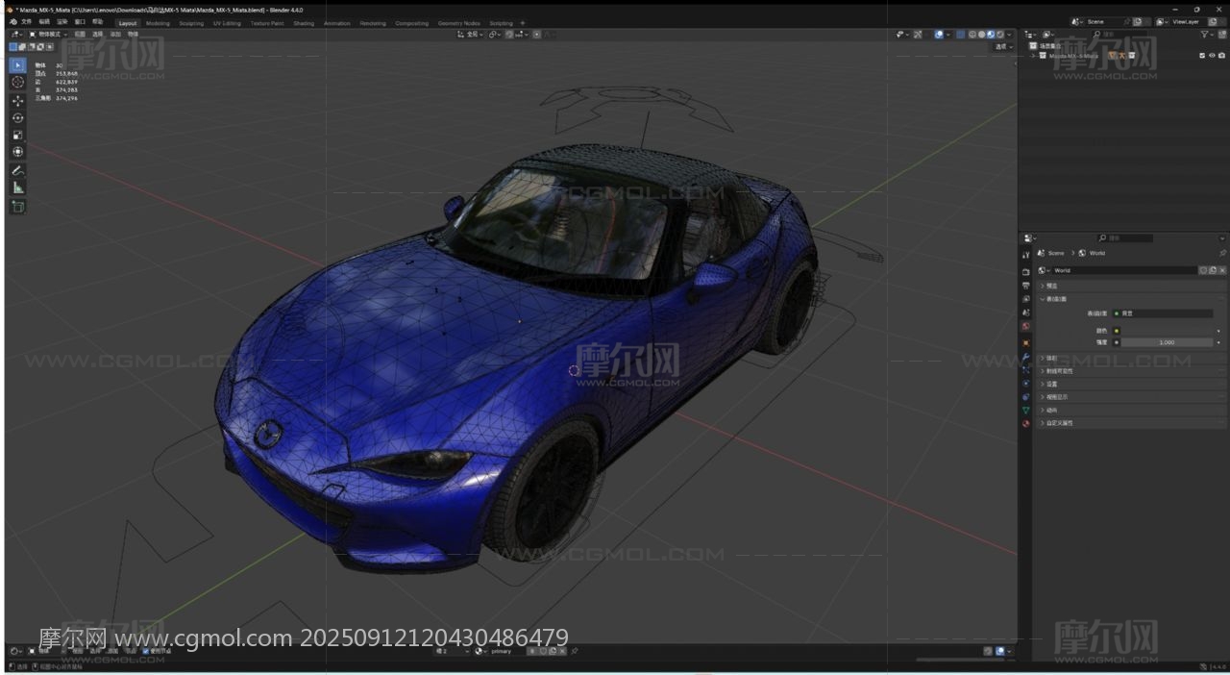The height and width of the screenshot is (675, 1230).
Task: Open the Render properties tab
Action: 1026,272
